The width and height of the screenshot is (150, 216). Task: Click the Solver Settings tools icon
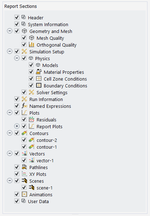pyautogui.click(x=32, y=92)
